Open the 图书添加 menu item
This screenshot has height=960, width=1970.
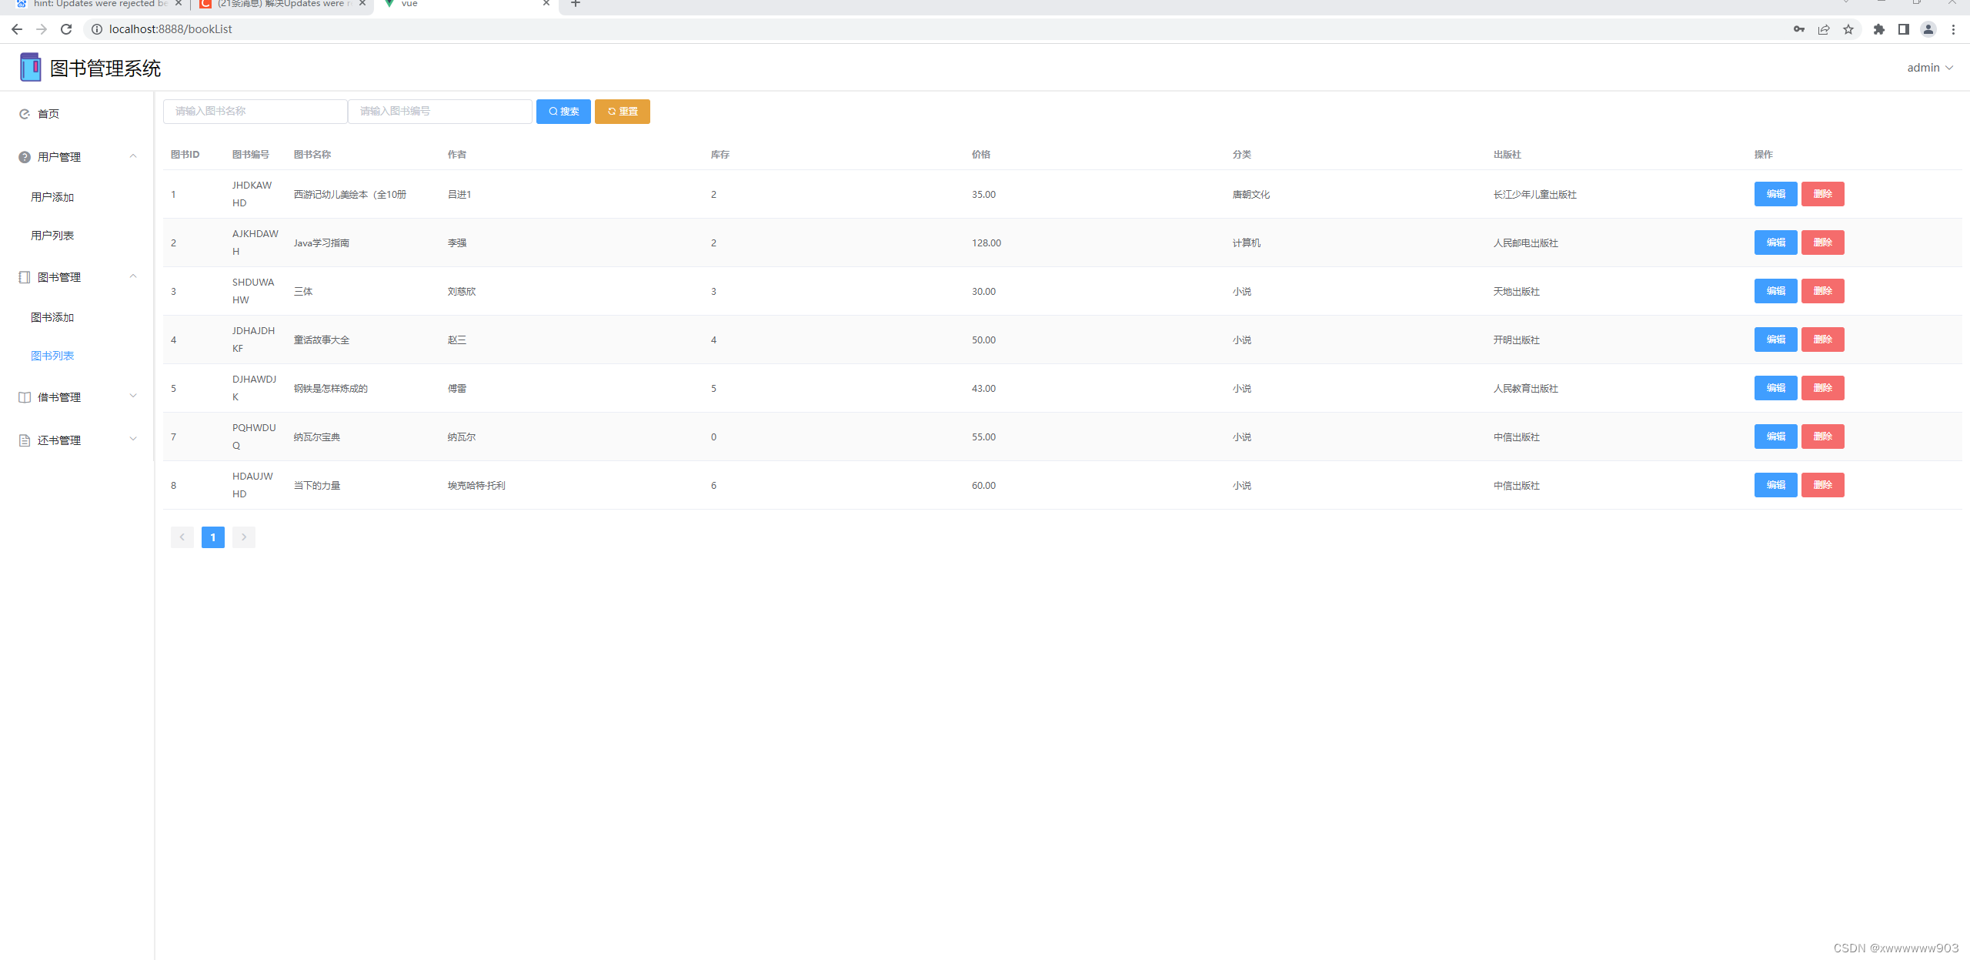click(52, 317)
